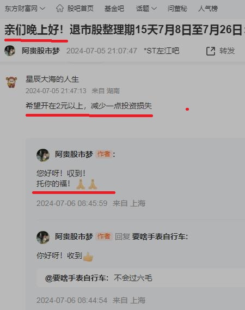Click 转发 text button
This screenshot has height=310, width=245.
click(227, 51)
